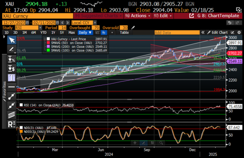Image resolution: width=244 pixels, height=158 pixels.
Task: Select the pencil line drawing tool
Action: 12,49
